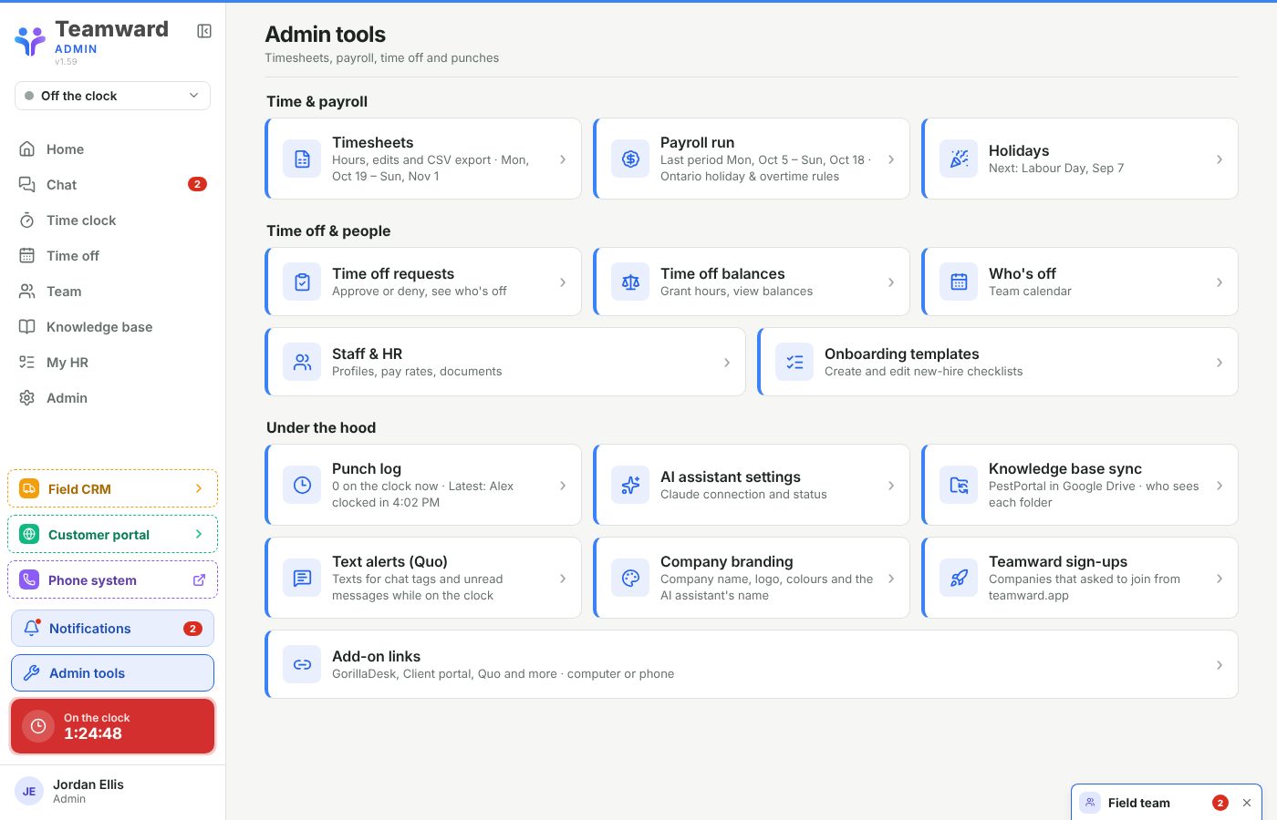1277x820 pixels.
Task: Open the Notifications button
Action: coord(112,628)
